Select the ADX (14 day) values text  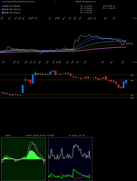(76, 135)
